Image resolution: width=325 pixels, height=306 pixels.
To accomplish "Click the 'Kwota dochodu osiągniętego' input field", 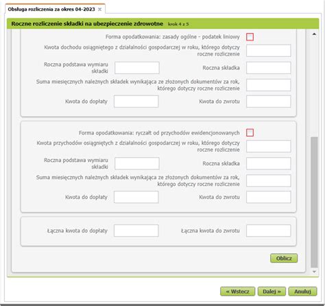I will tap(269, 51).
